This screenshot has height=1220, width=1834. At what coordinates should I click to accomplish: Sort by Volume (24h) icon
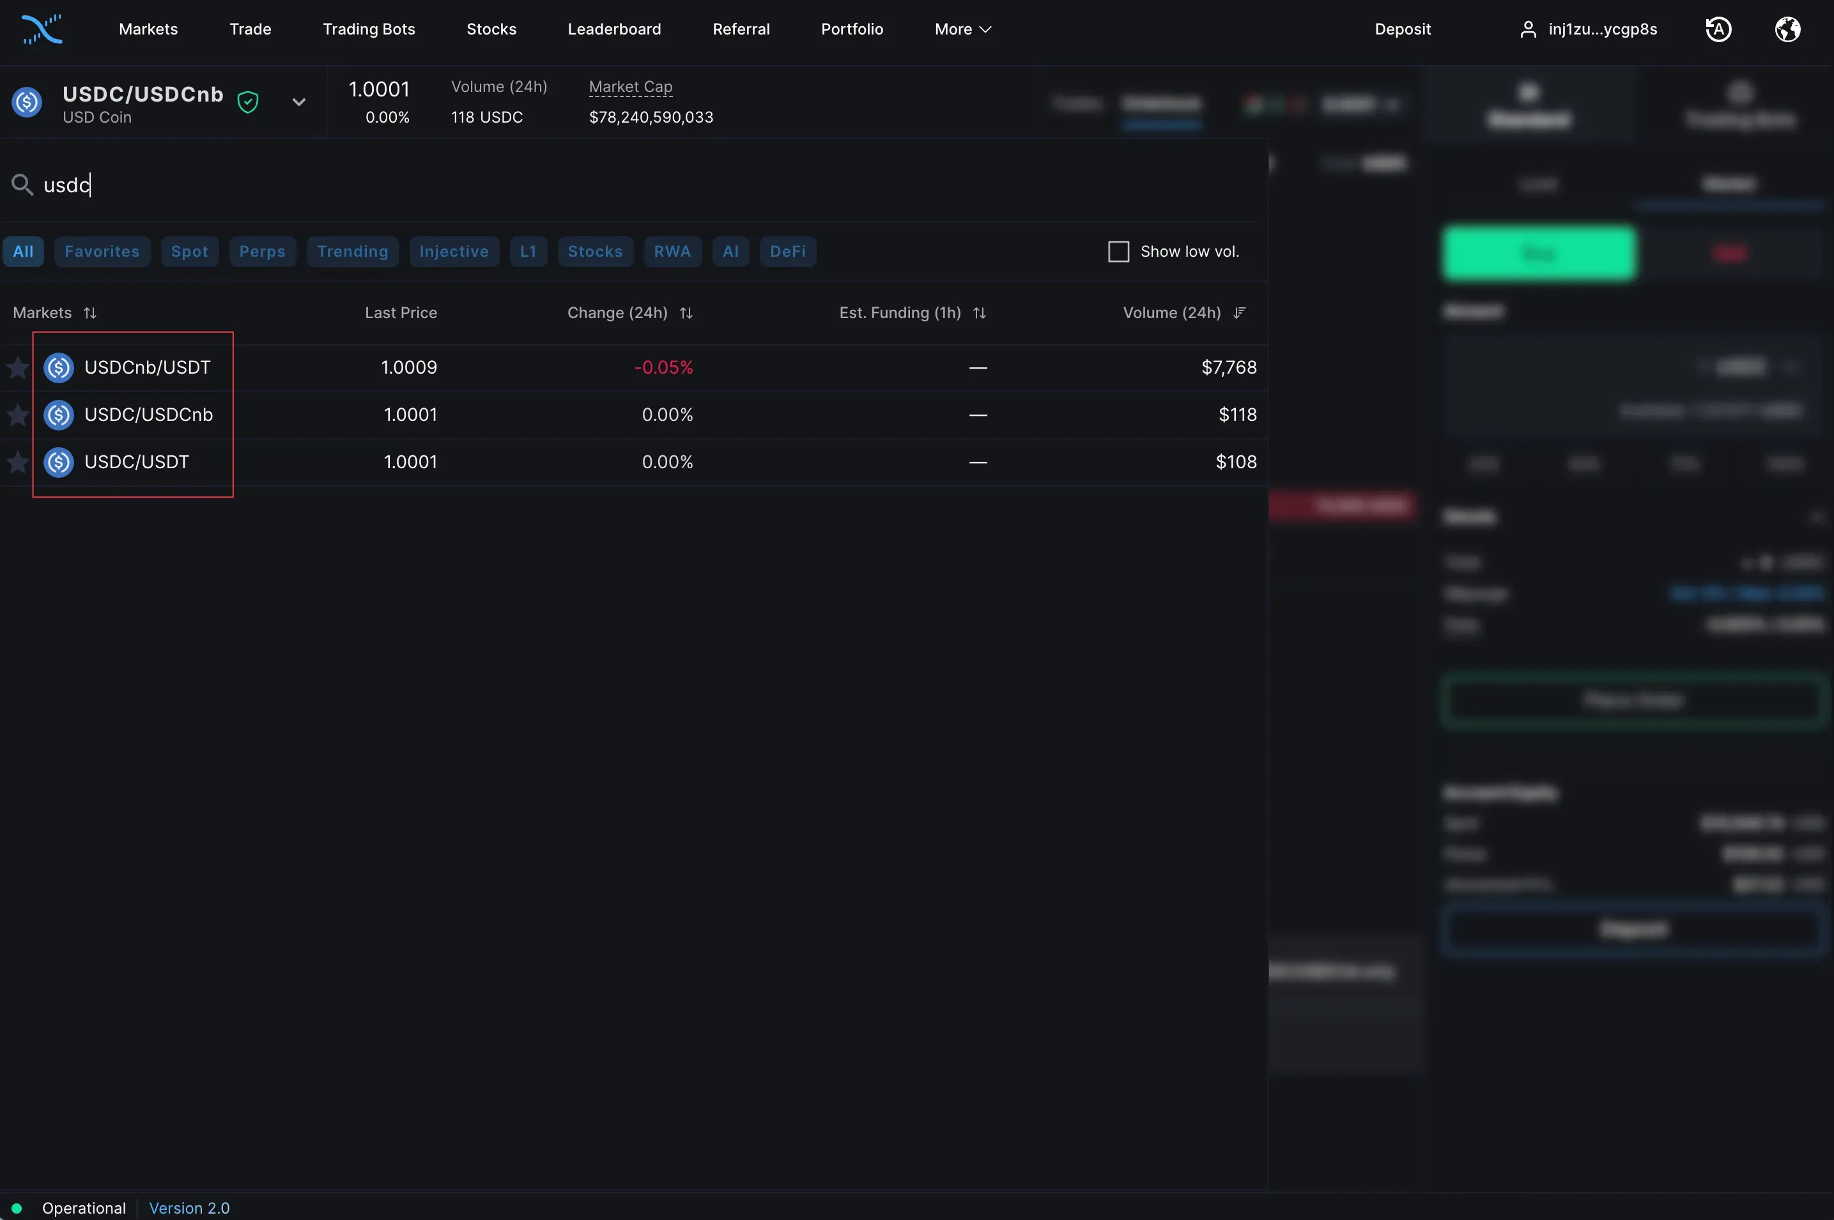pyautogui.click(x=1239, y=313)
